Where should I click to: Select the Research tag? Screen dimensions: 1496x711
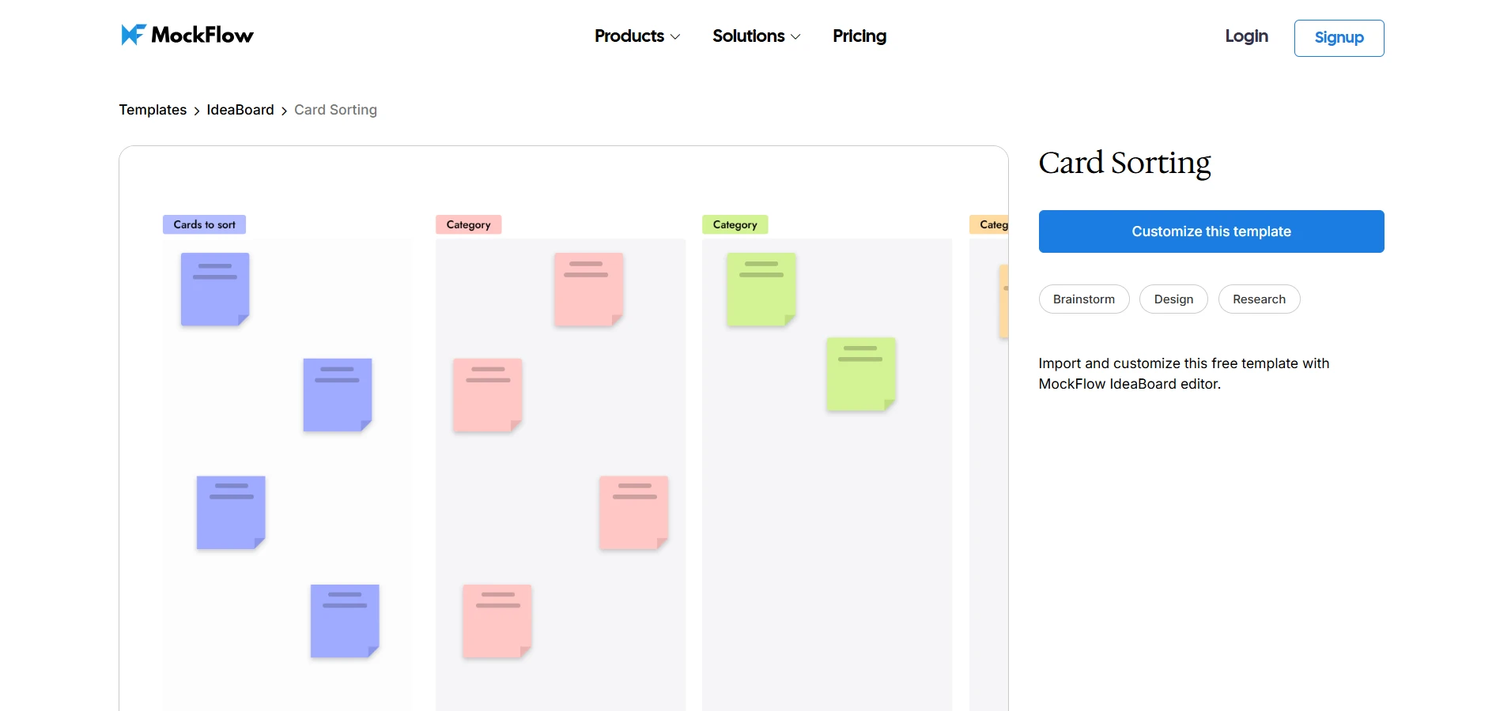click(x=1259, y=299)
